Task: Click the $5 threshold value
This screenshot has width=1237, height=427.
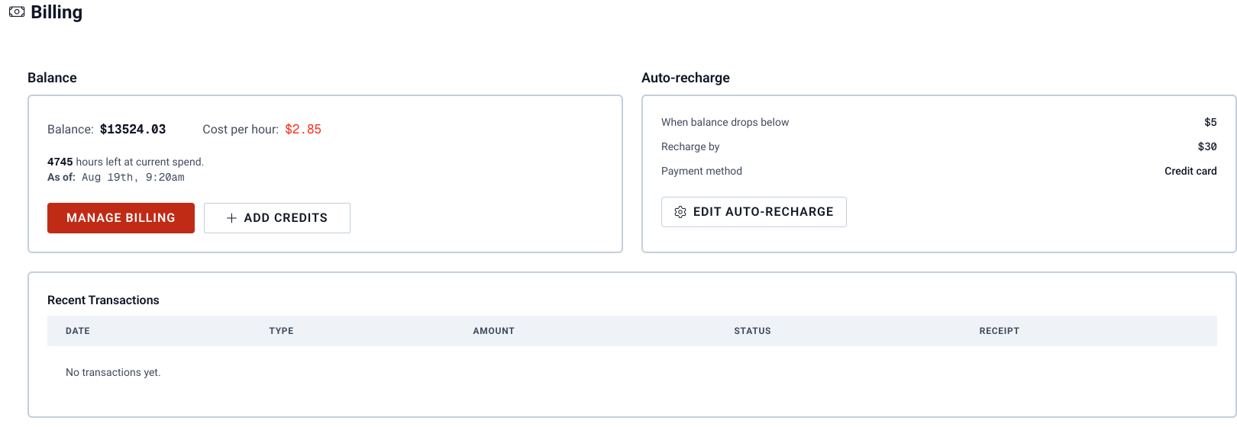Action: [x=1210, y=122]
